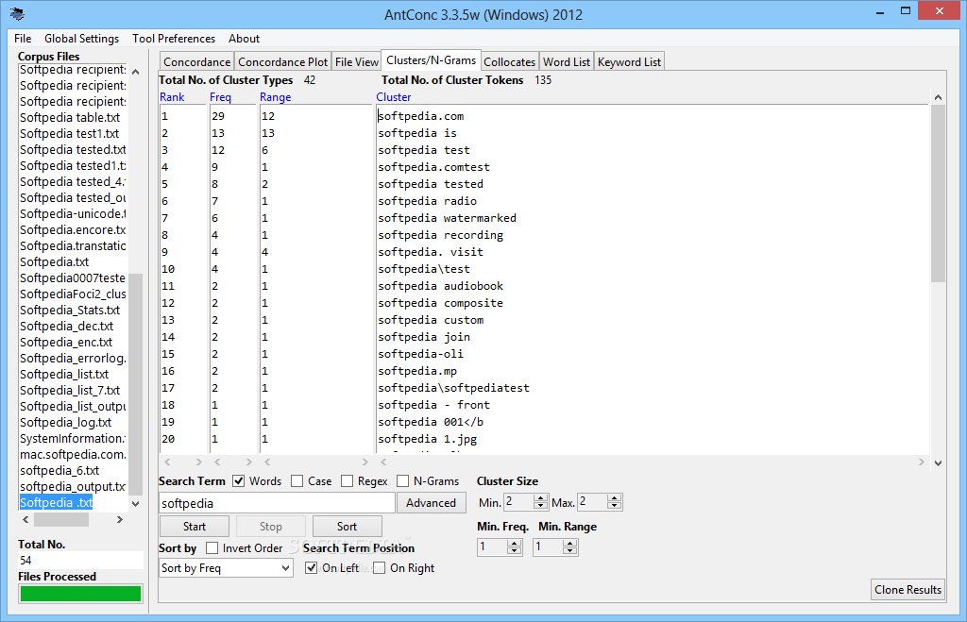This screenshot has height=622, width=967.
Task: Click the Files Processed green progress bar
Action: click(81, 594)
